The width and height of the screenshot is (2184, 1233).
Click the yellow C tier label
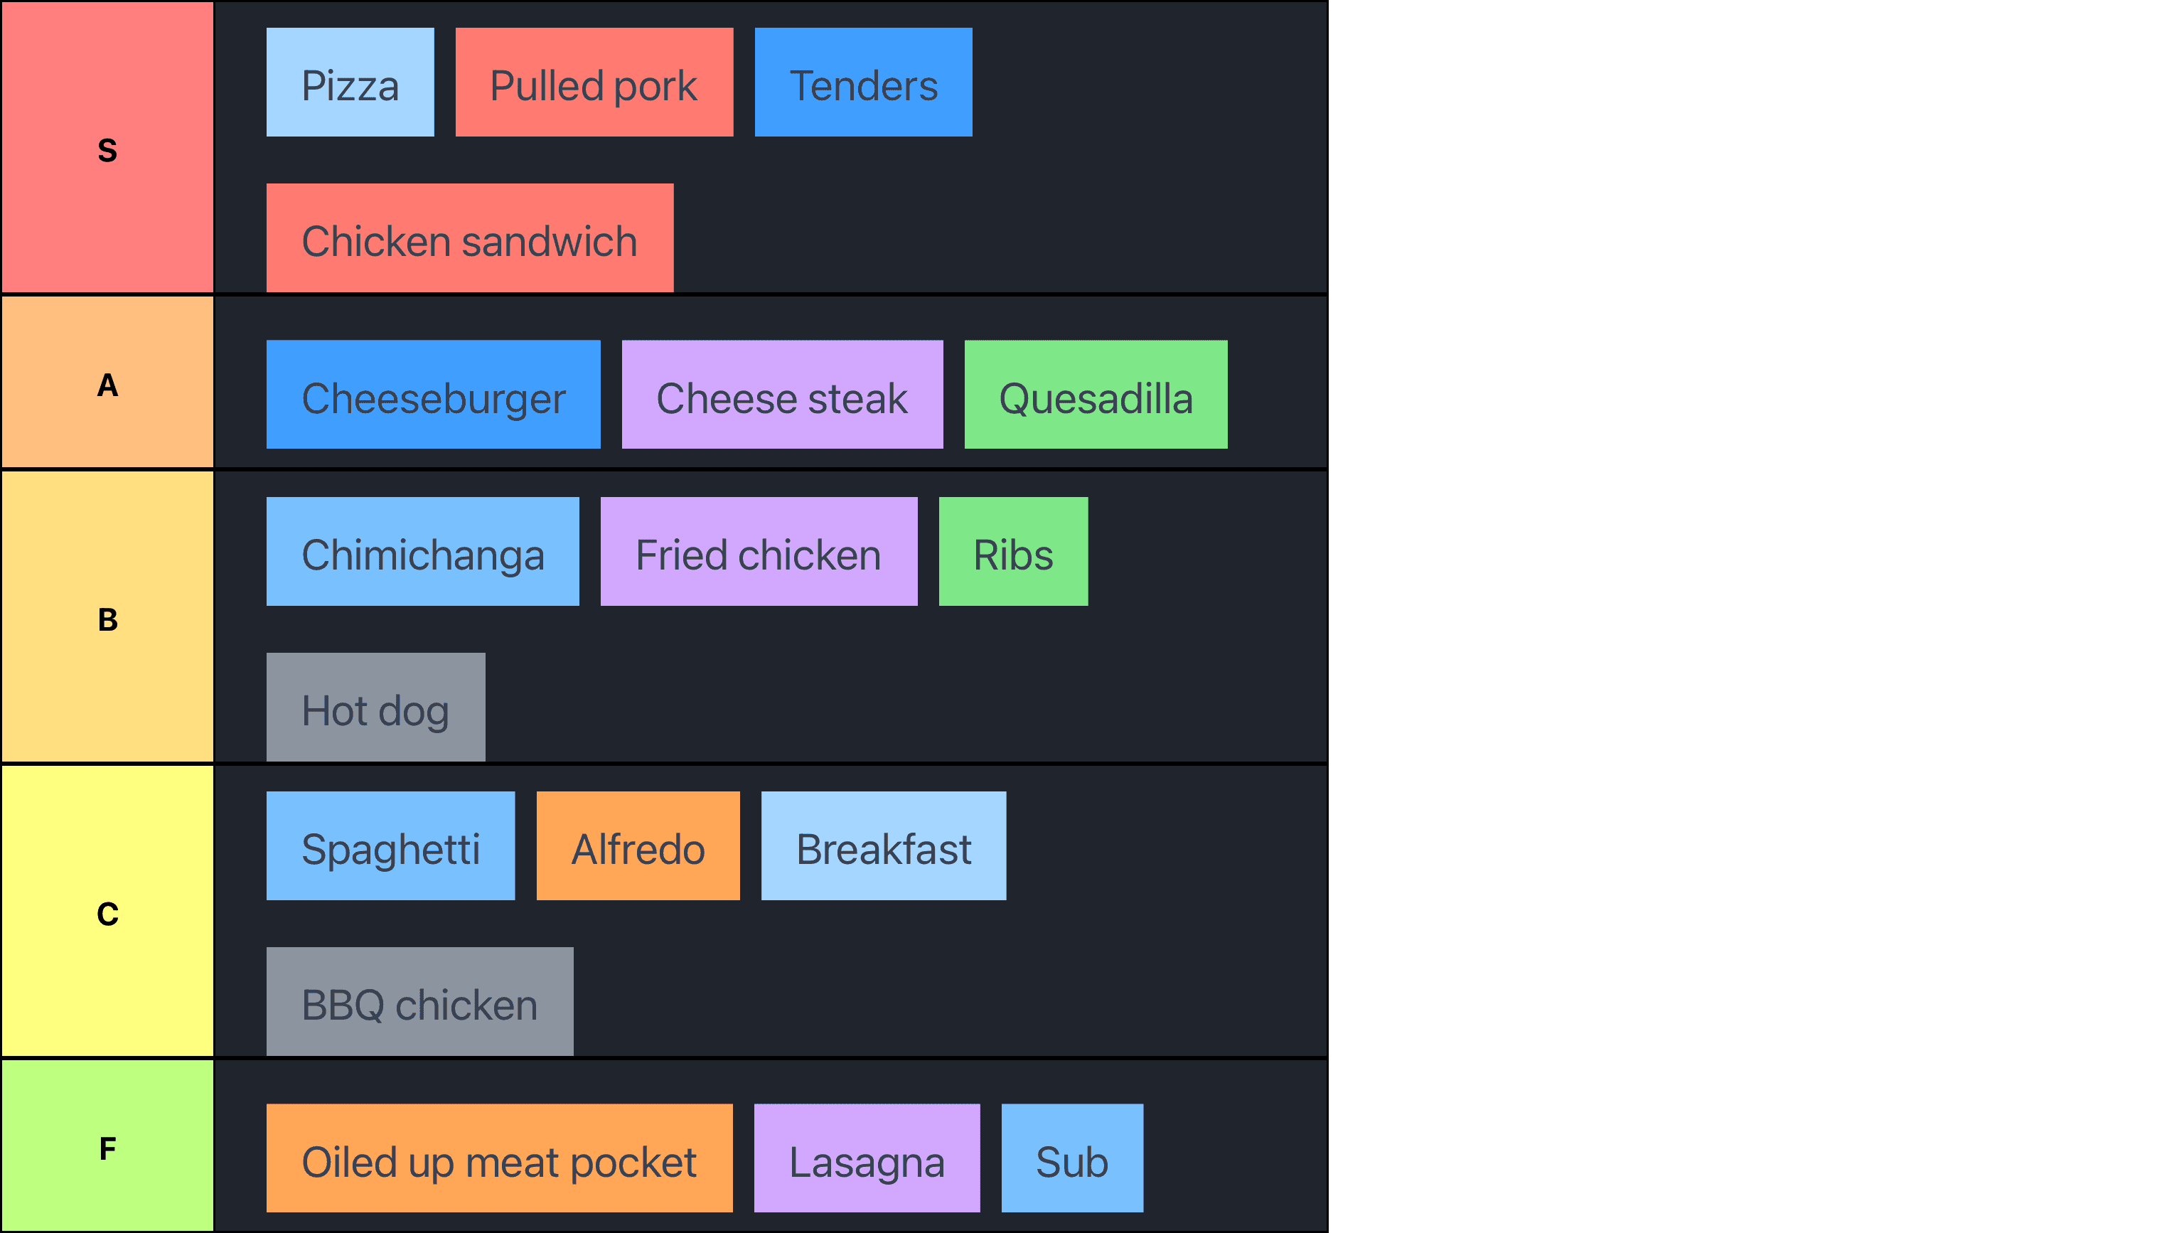pos(107,912)
